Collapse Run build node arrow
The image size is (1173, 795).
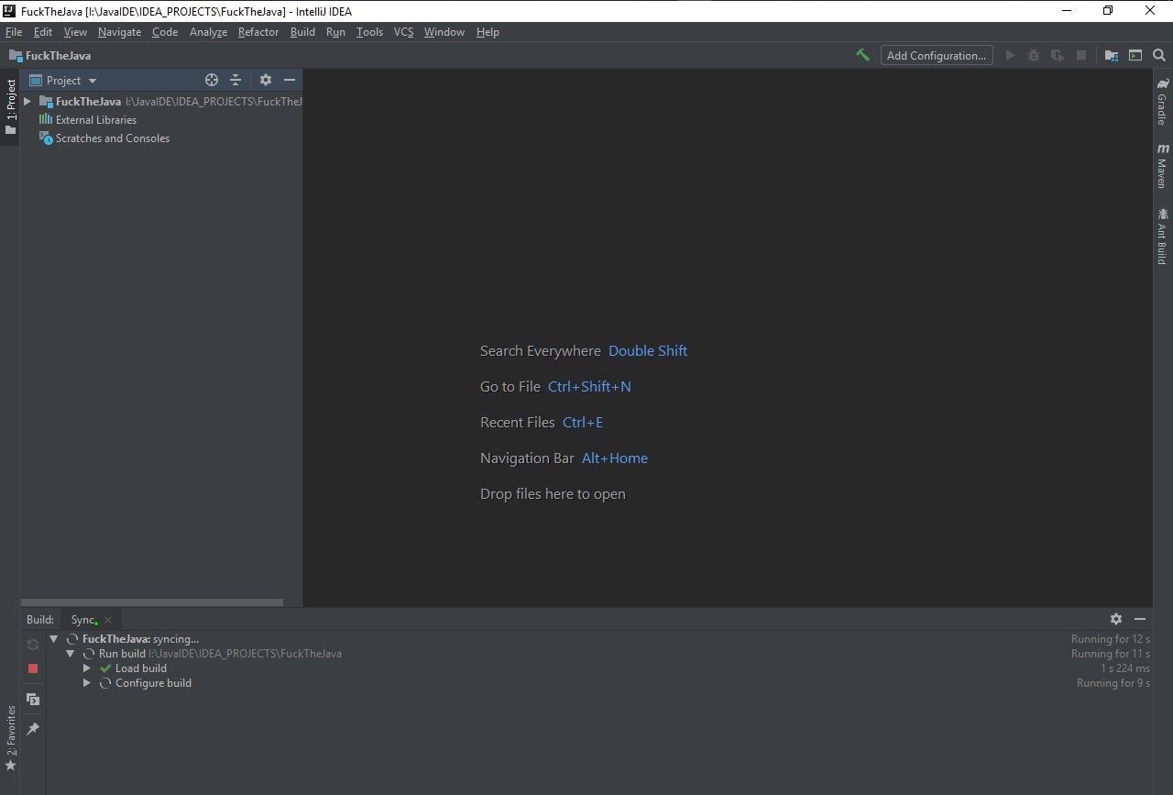click(x=71, y=654)
